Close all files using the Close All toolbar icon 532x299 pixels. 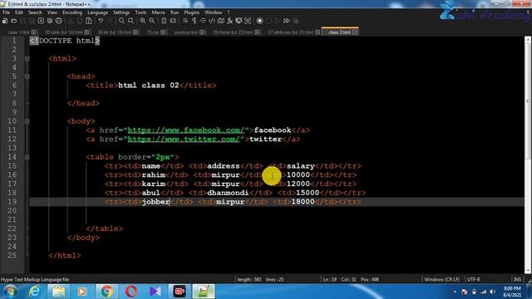[x=50, y=21]
